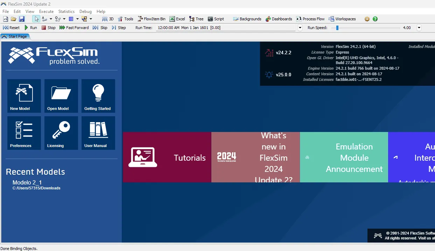Select the standard pointer mode icon
Image resolution: width=435 pixels, height=251 pixels.
click(36, 19)
